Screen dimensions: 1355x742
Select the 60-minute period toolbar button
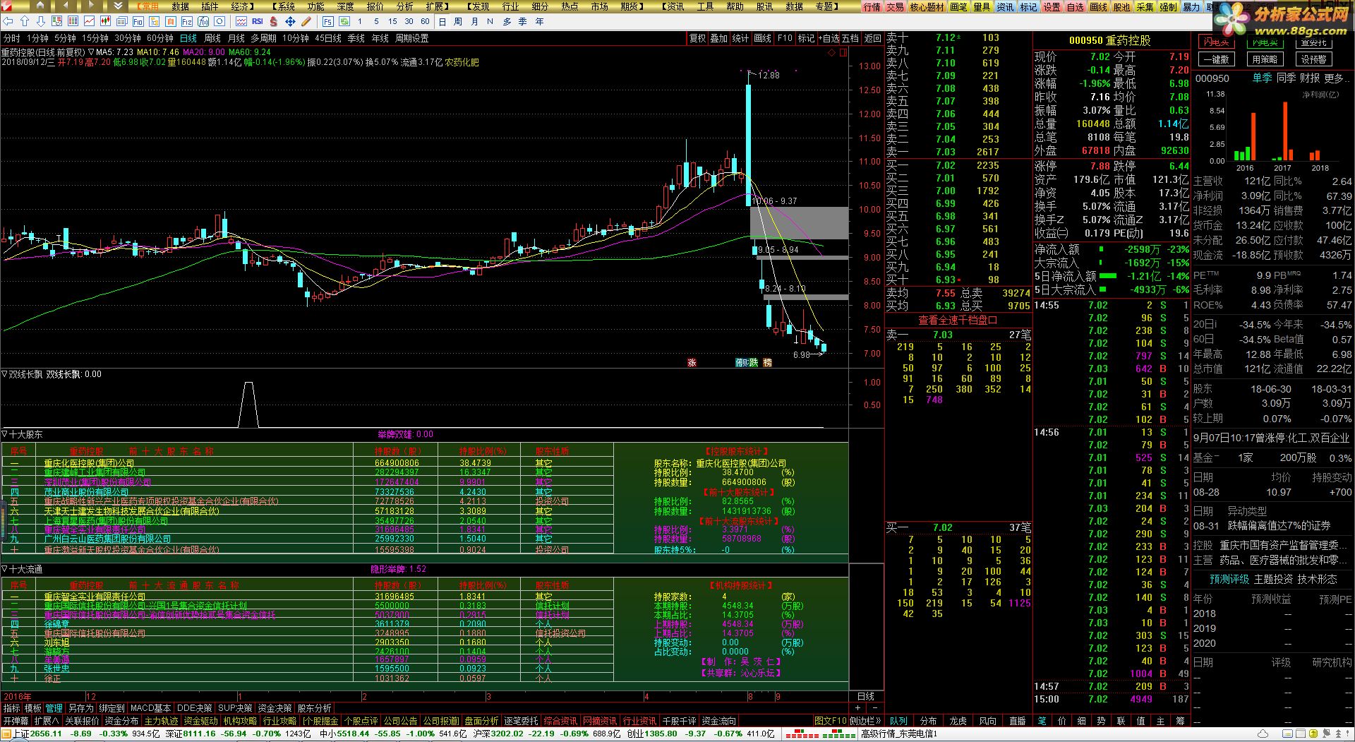(425, 21)
